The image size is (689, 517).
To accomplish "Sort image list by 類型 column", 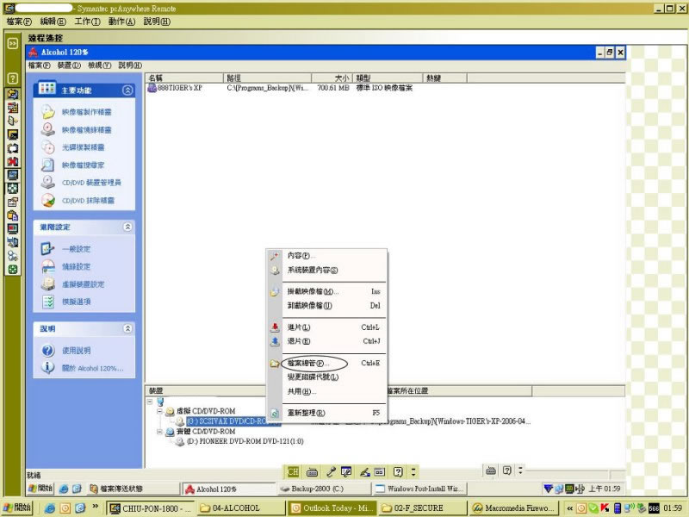I will coord(388,78).
